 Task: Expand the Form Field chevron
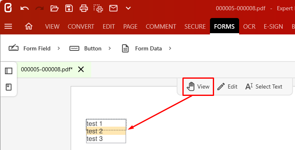click(59, 48)
